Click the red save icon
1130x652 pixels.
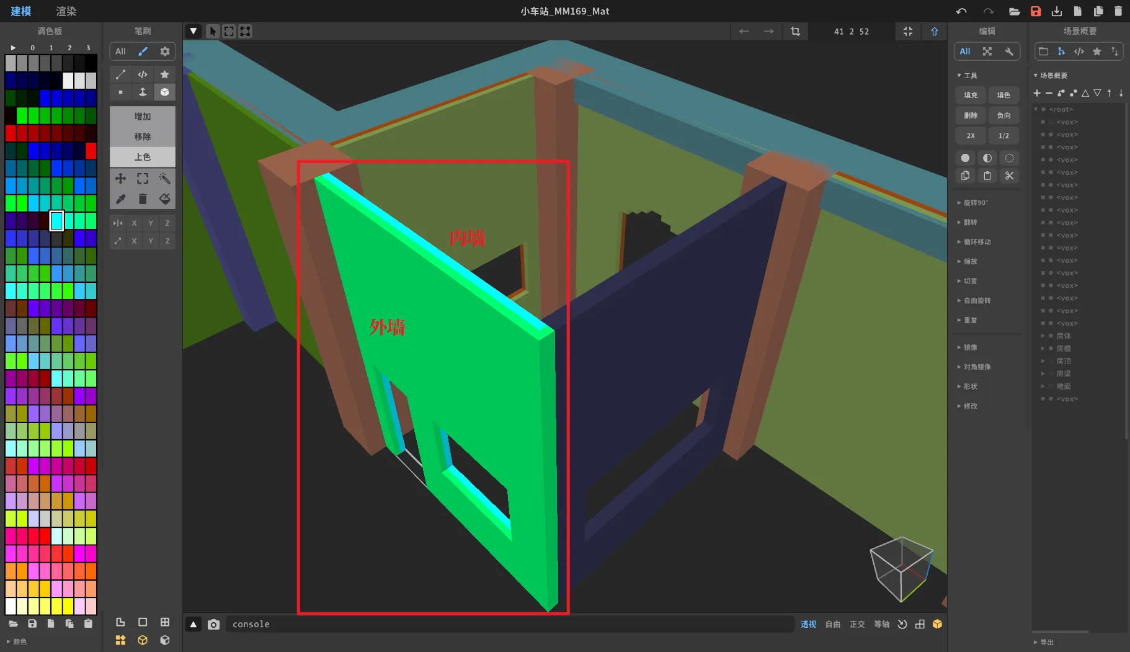[x=1036, y=11]
